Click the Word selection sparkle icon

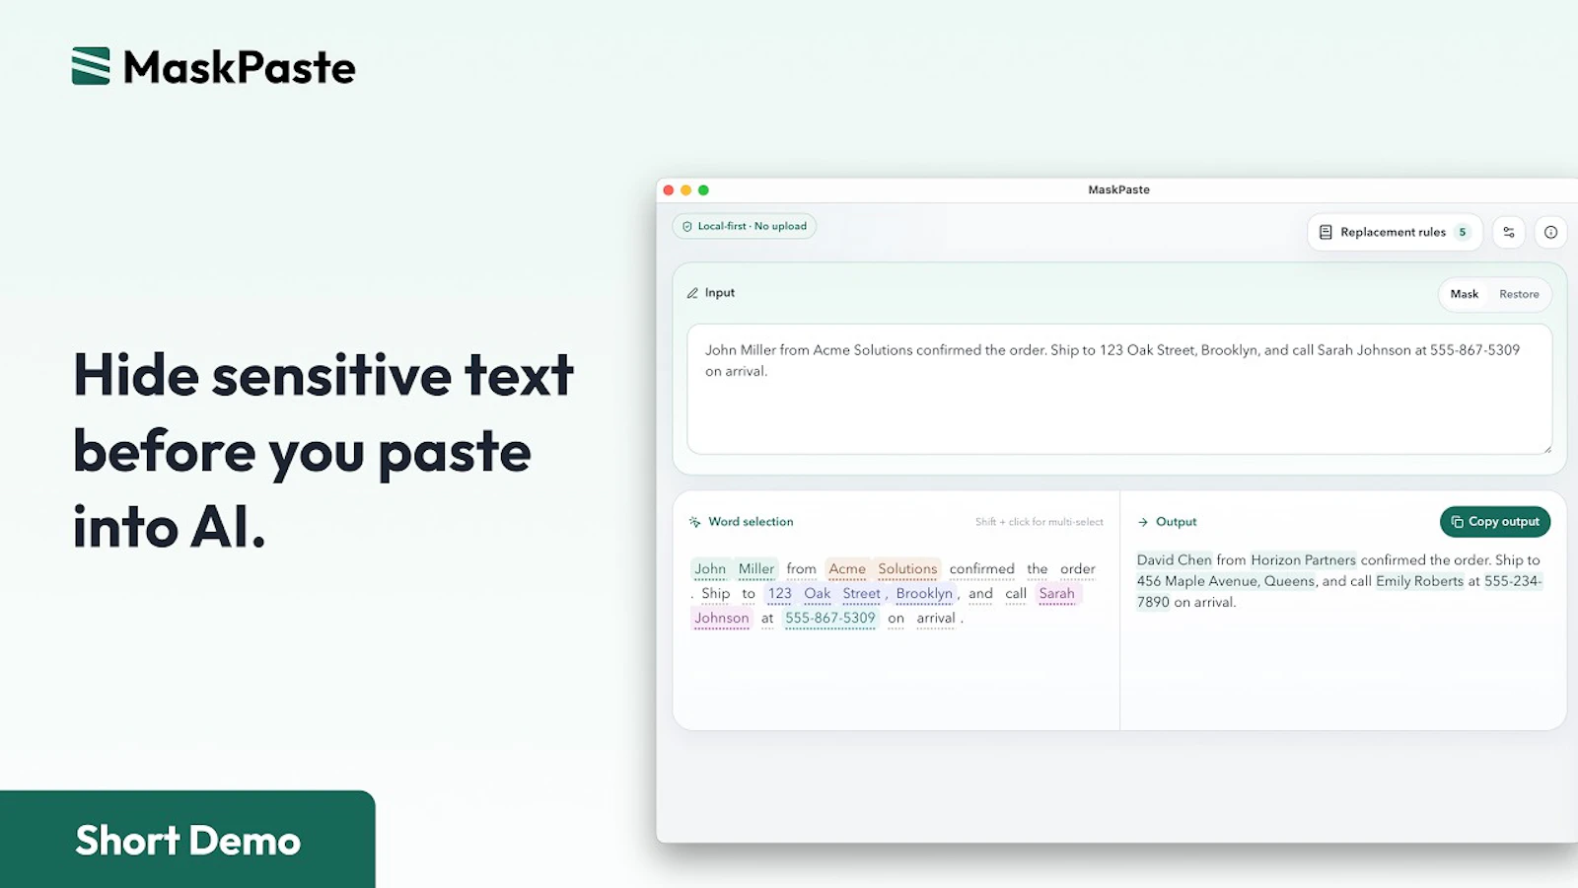point(695,522)
